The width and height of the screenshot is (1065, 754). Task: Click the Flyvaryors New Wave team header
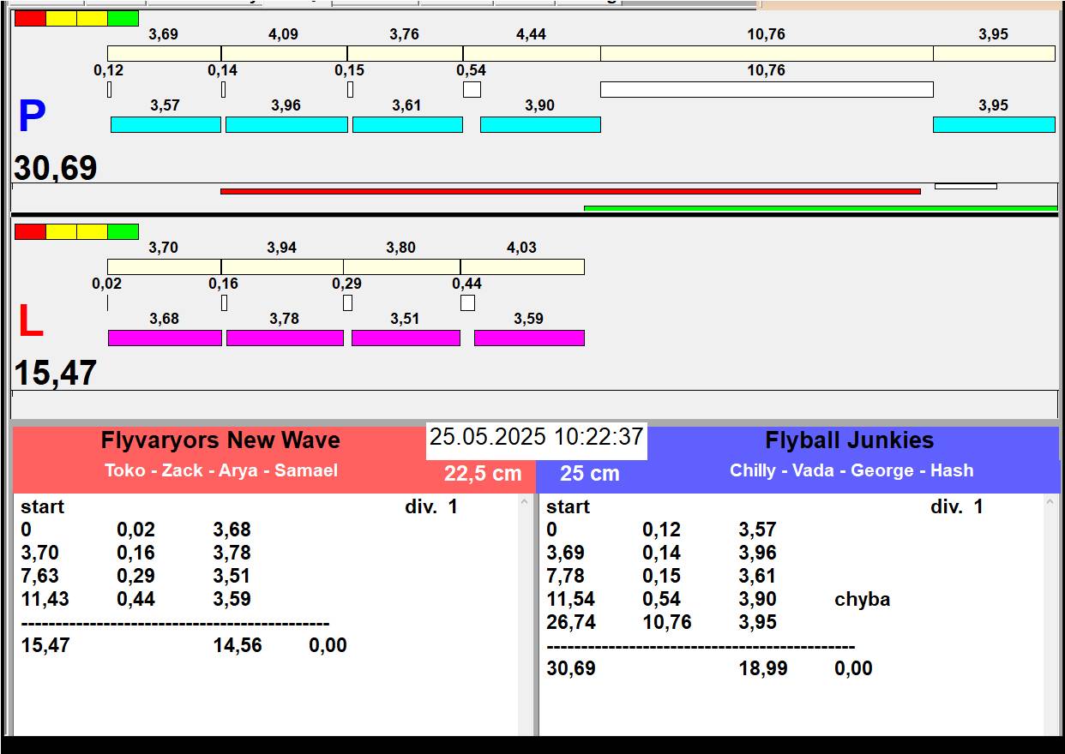point(220,440)
